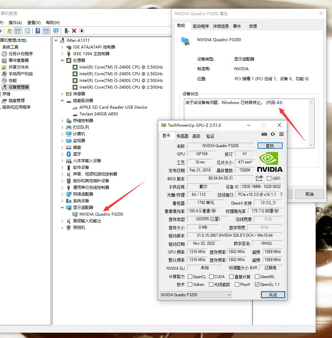Viewport: 332px width, 338px height.
Task: Toggle the CUDA checkbox
Action: [x=211, y=276]
